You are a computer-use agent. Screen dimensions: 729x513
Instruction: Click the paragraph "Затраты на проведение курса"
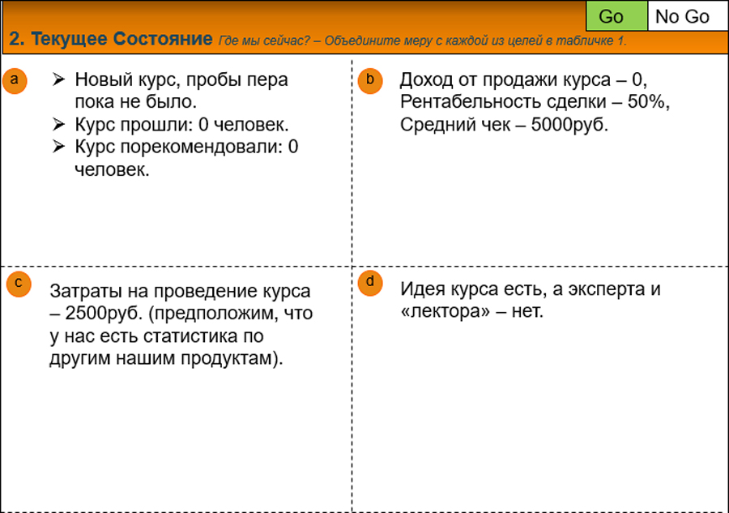pyautogui.click(x=180, y=291)
